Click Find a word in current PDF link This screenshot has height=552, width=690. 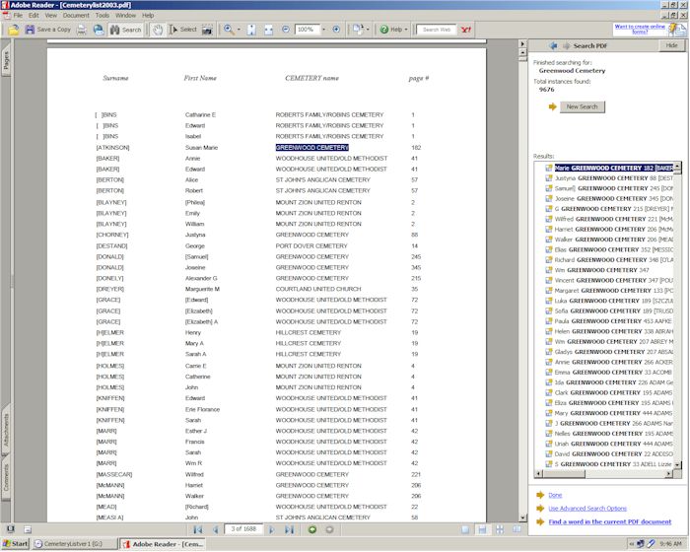pos(610,522)
